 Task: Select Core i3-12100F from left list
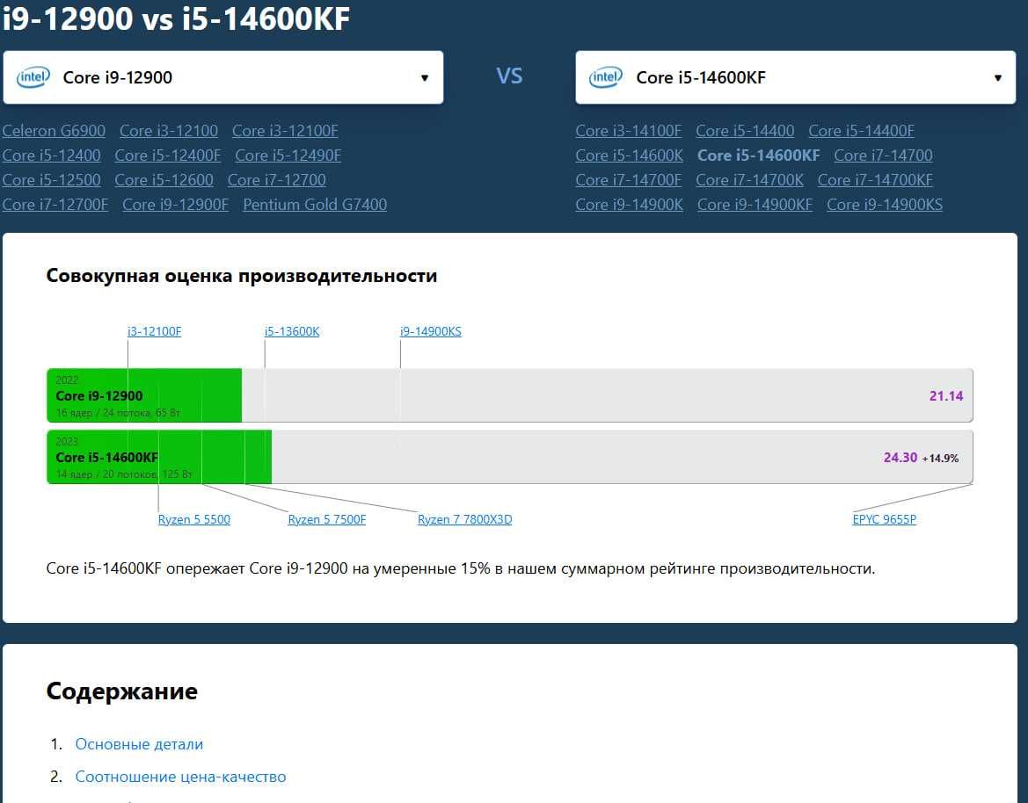pyautogui.click(x=285, y=130)
